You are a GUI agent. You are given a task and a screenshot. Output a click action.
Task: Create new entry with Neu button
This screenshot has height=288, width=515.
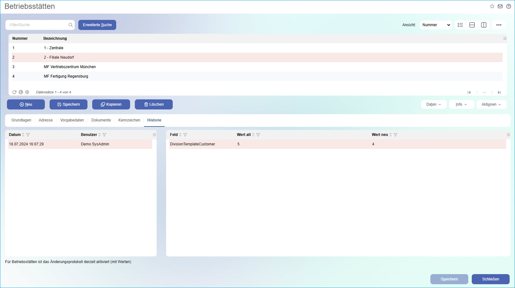click(x=26, y=104)
